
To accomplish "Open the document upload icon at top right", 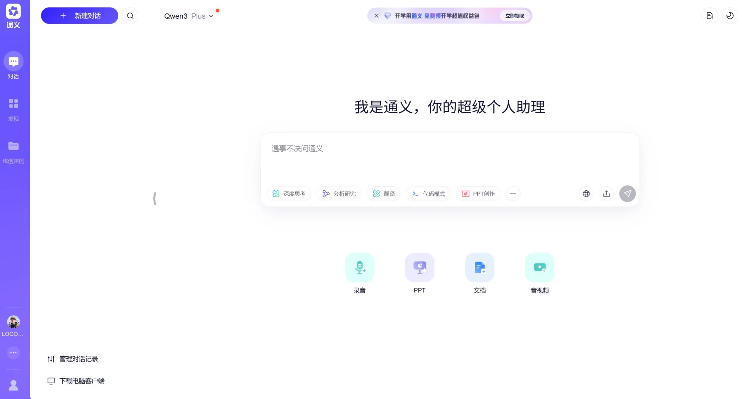I will pos(710,16).
